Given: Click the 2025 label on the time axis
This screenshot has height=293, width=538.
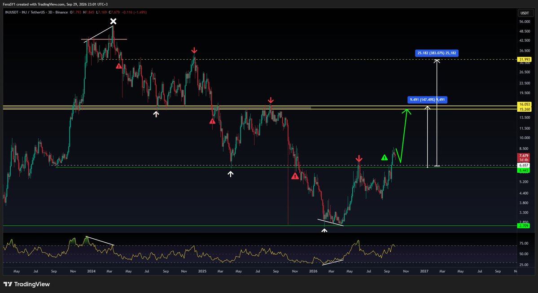Looking at the screenshot, I should [x=202, y=271].
